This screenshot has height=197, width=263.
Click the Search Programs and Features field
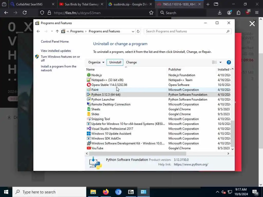pos(187,31)
